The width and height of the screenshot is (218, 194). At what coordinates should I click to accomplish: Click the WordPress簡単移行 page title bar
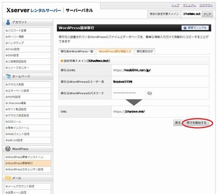point(134,28)
